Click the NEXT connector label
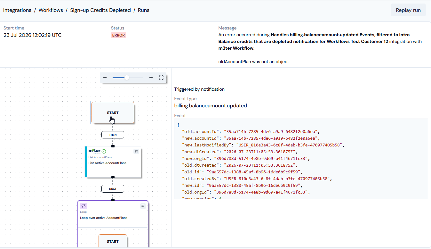 coord(113,189)
